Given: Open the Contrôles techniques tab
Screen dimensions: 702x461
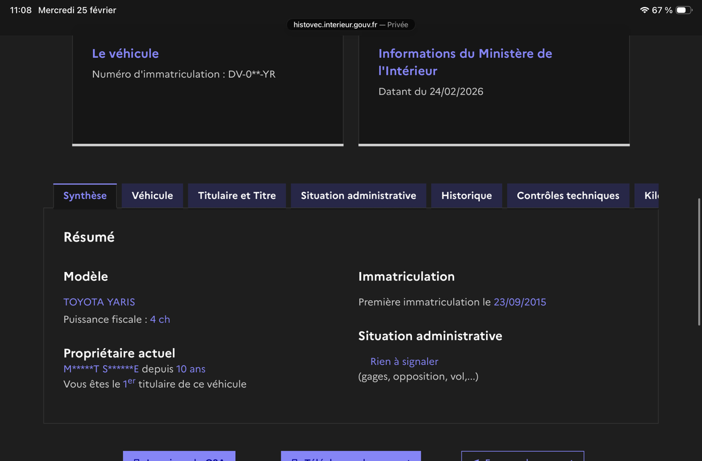Looking at the screenshot, I should coord(567,195).
